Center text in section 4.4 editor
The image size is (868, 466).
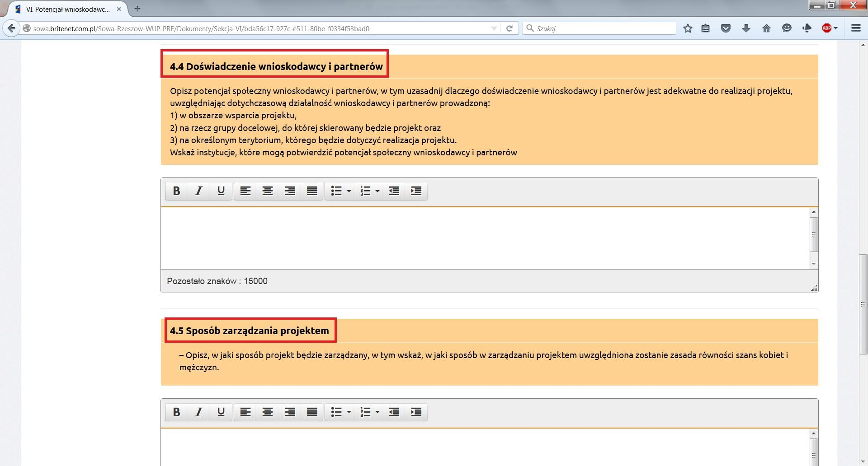[x=268, y=191]
